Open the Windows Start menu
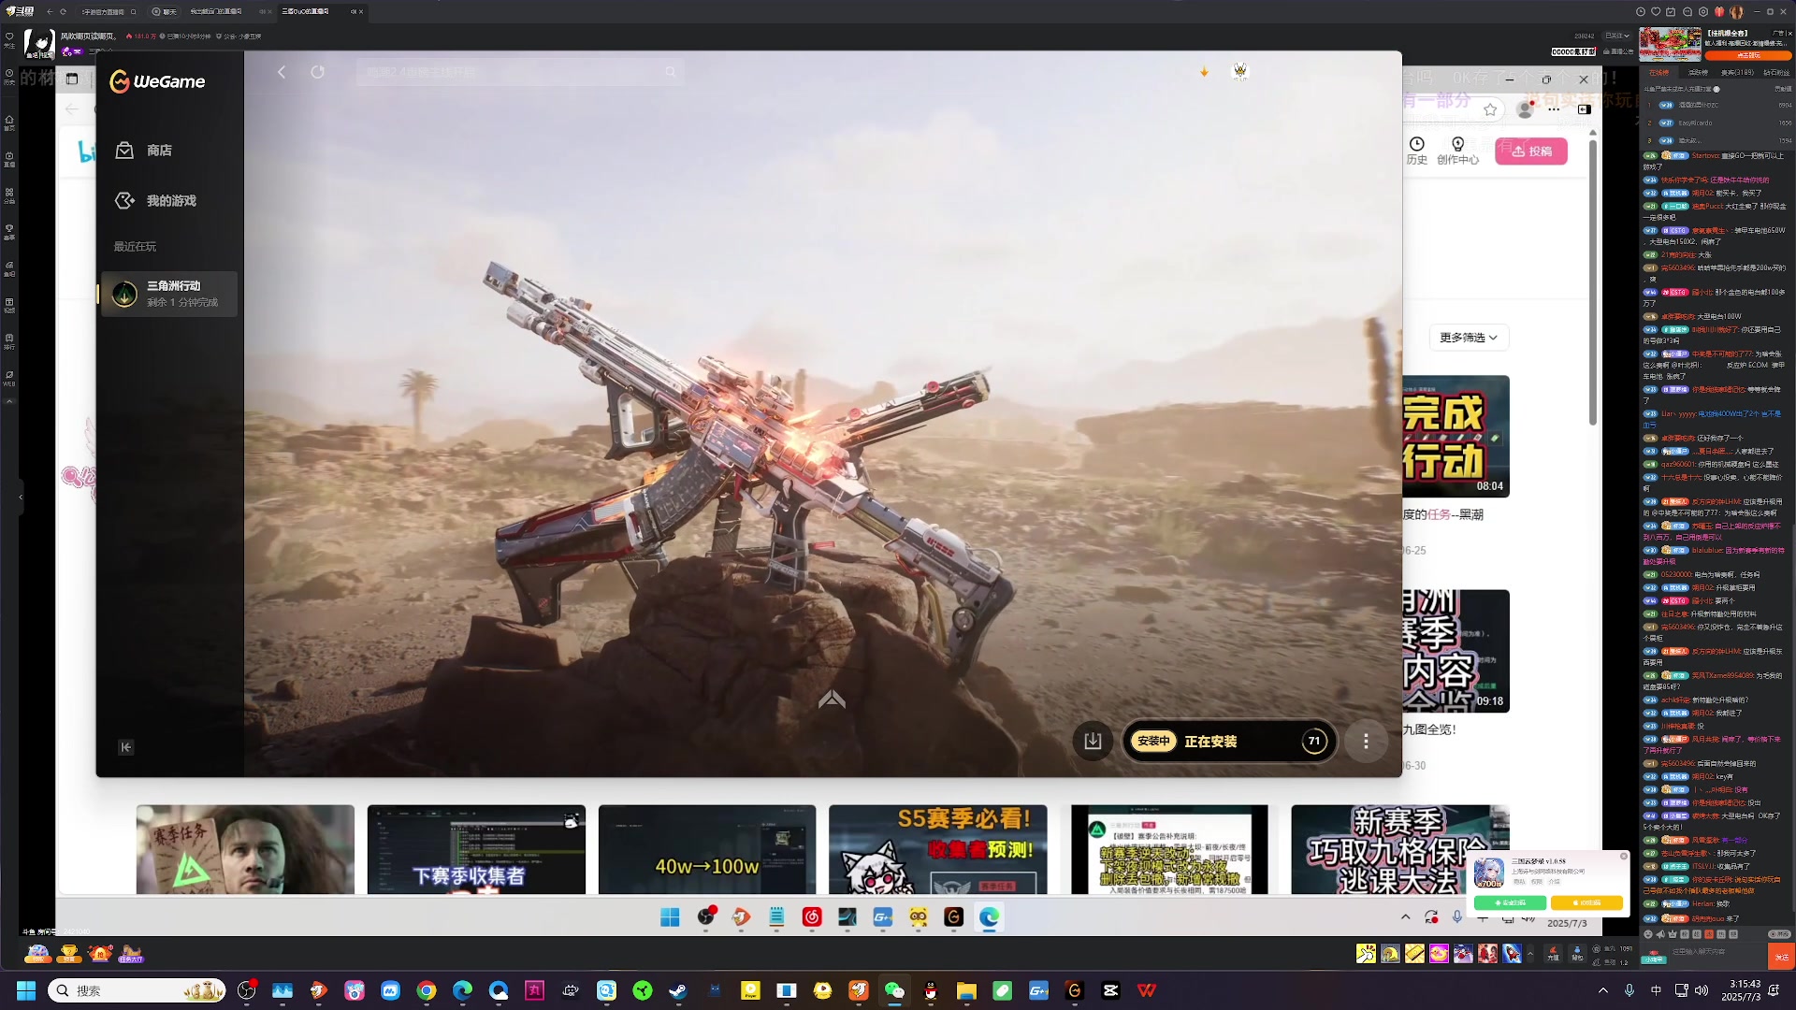This screenshot has width=1796, height=1010. [26, 990]
